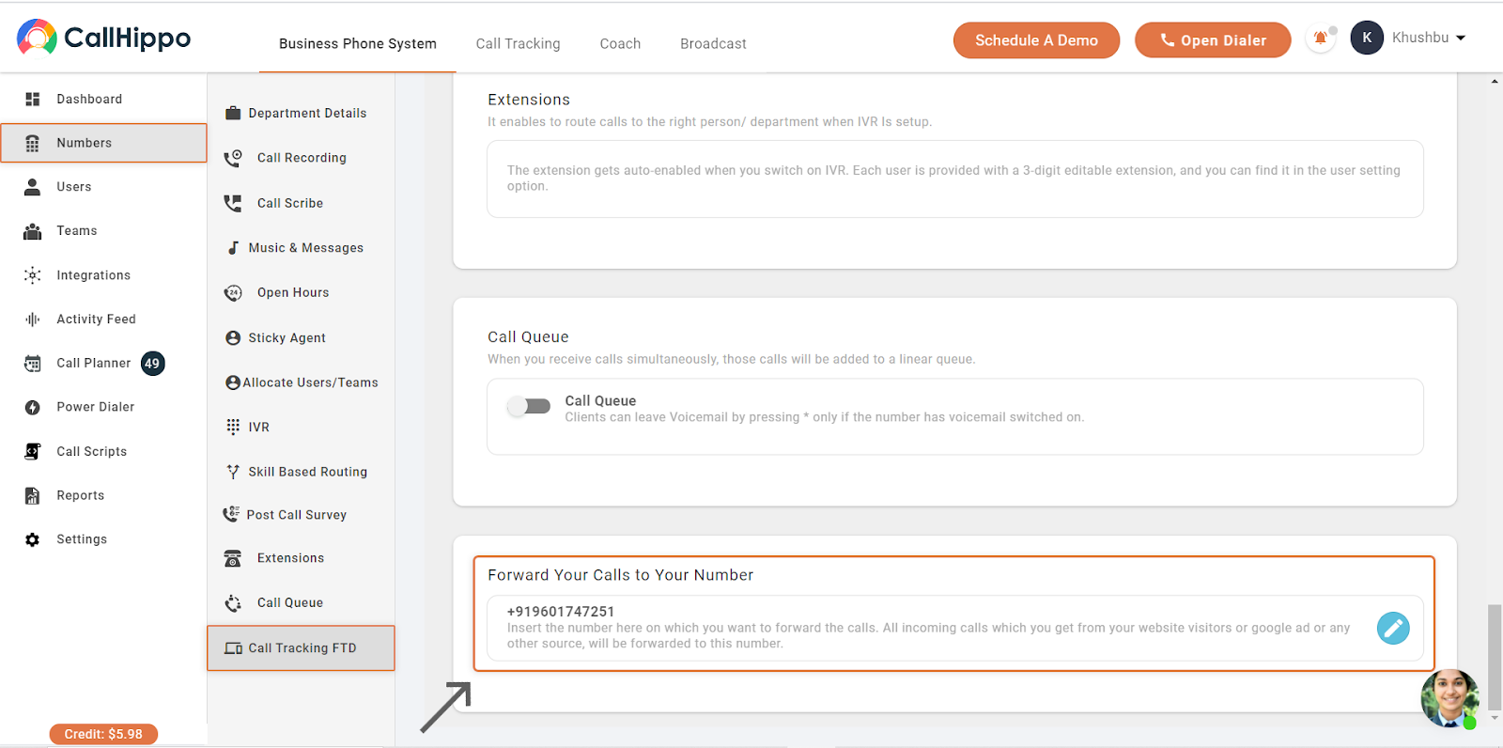This screenshot has height=748, width=1503.
Task: Open the Music & Messages section
Action: (306, 248)
